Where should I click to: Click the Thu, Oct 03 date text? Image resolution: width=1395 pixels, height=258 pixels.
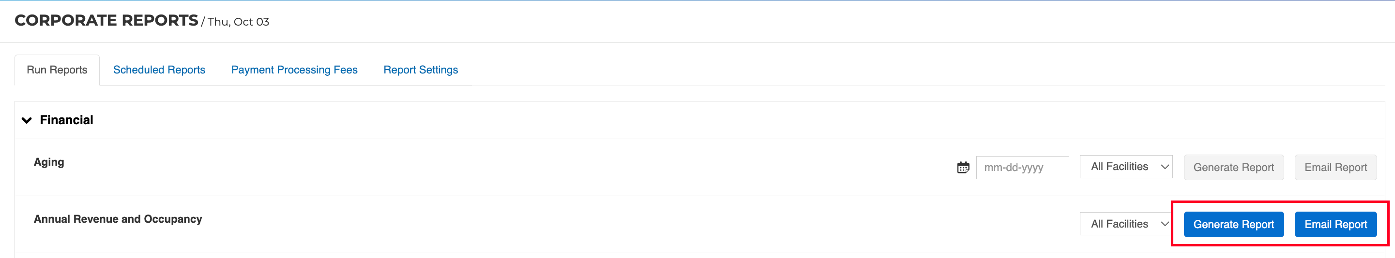238,22
